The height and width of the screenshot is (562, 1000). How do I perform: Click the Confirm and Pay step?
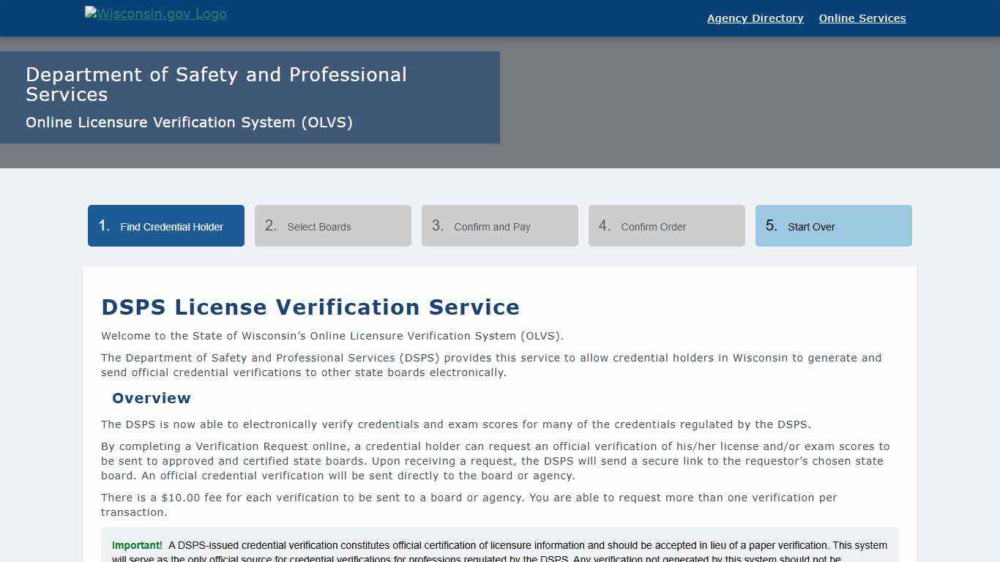(x=499, y=225)
